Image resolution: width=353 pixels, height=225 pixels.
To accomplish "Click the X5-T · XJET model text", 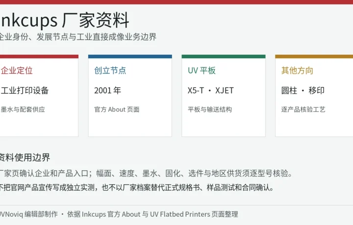I will (211, 90).
